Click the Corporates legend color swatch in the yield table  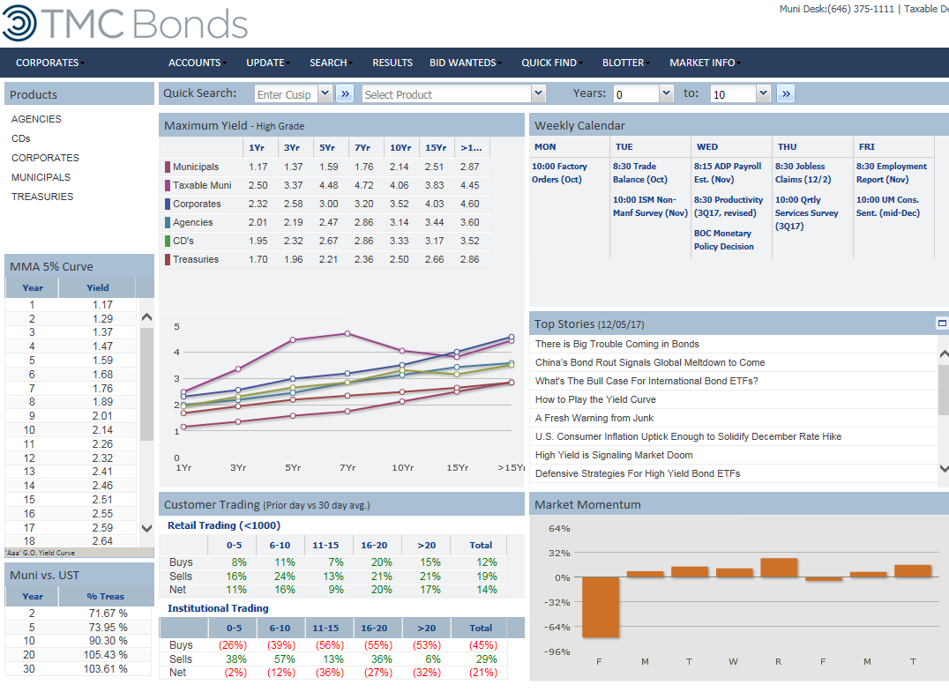[167, 204]
